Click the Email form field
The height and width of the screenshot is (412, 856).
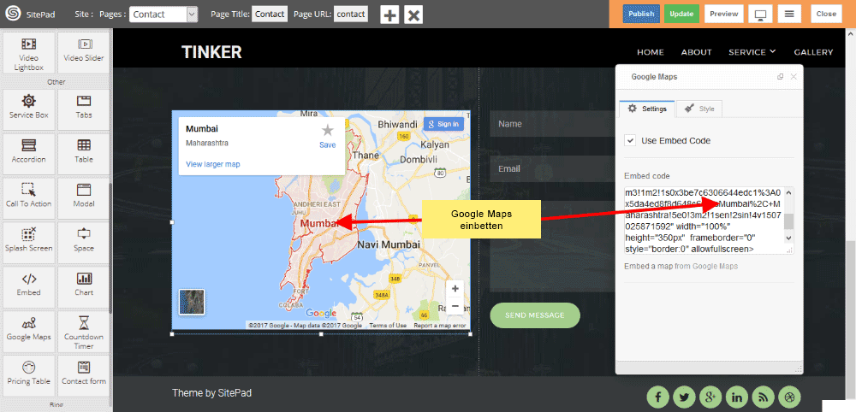tap(552, 169)
